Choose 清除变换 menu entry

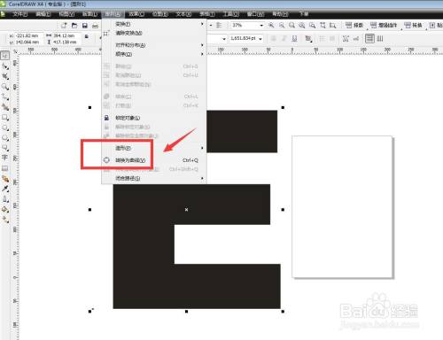point(153,33)
